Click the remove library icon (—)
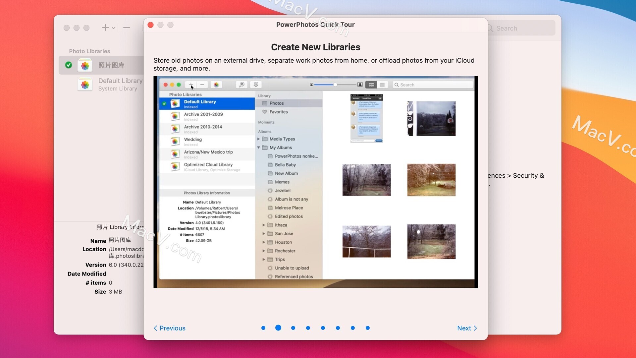The image size is (636, 358). pyautogui.click(x=126, y=28)
